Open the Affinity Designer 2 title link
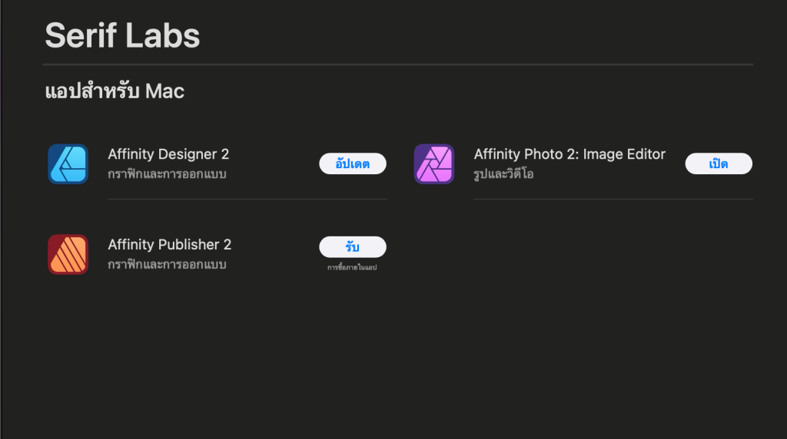The height and width of the screenshot is (439, 787). click(168, 154)
